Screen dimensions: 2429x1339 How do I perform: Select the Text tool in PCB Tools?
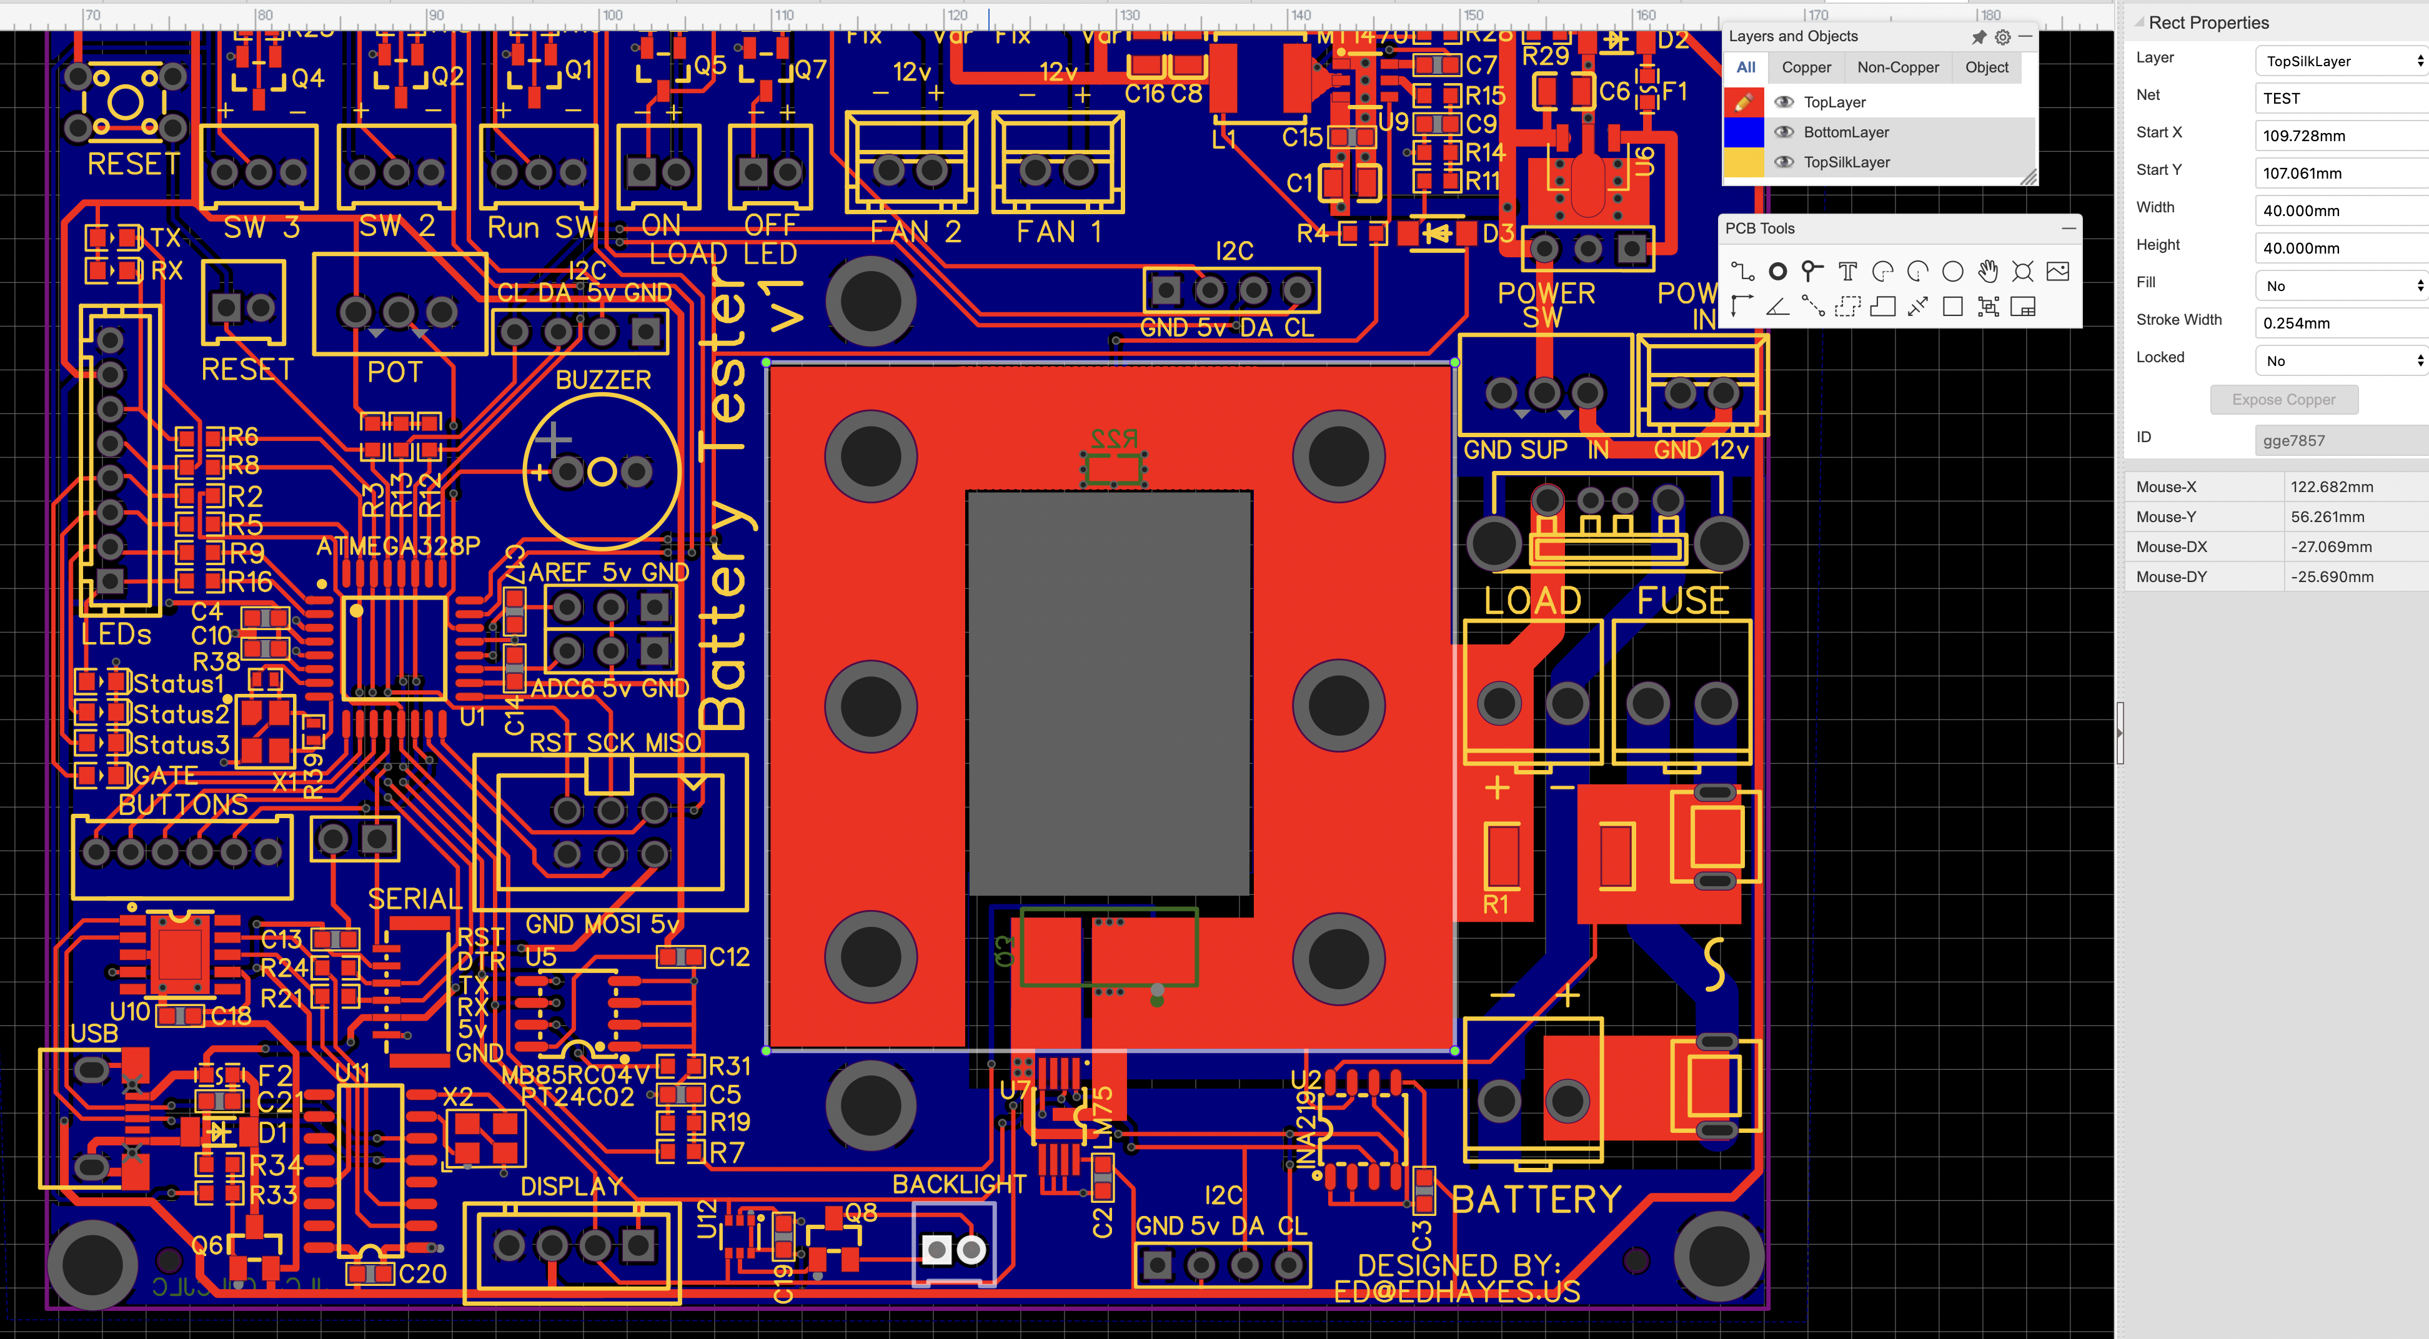[1847, 272]
